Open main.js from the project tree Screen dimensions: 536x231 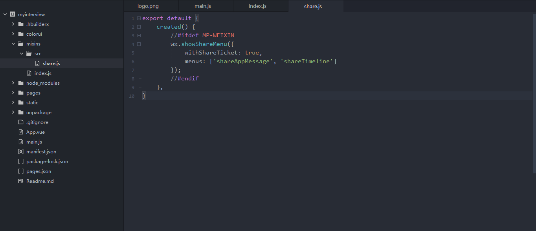click(34, 142)
